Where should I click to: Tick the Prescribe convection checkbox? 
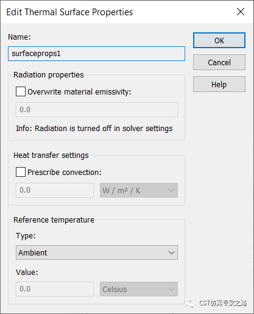tap(21, 172)
